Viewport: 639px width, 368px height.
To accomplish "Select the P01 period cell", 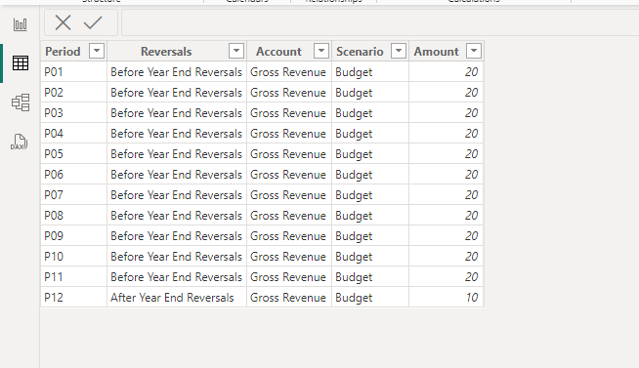I will (x=73, y=72).
